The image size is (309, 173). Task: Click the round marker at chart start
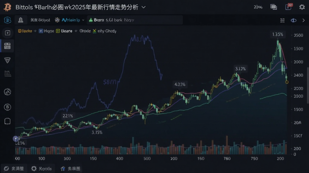16,139
